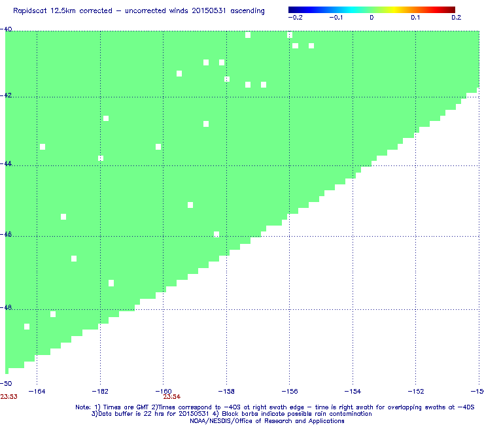Image resolution: width=484 pixels, height=425 pixels.
Task: Click the -40 latitude axis label
Action: point(6,29)
